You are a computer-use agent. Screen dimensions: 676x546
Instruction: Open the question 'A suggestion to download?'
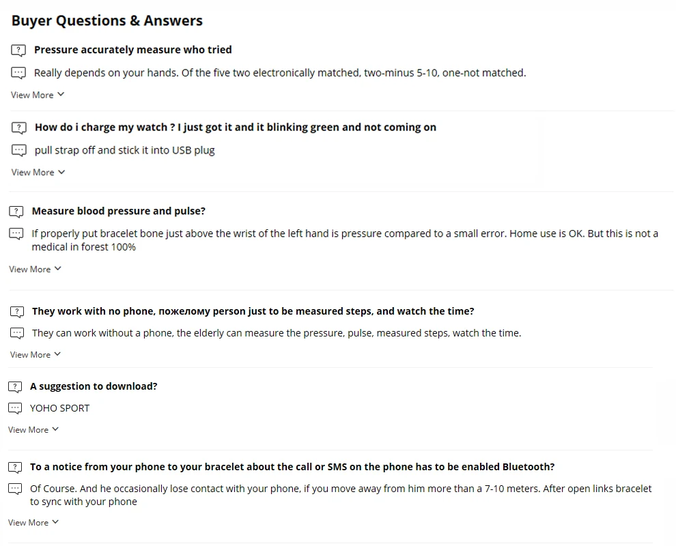tap(94, 386)
